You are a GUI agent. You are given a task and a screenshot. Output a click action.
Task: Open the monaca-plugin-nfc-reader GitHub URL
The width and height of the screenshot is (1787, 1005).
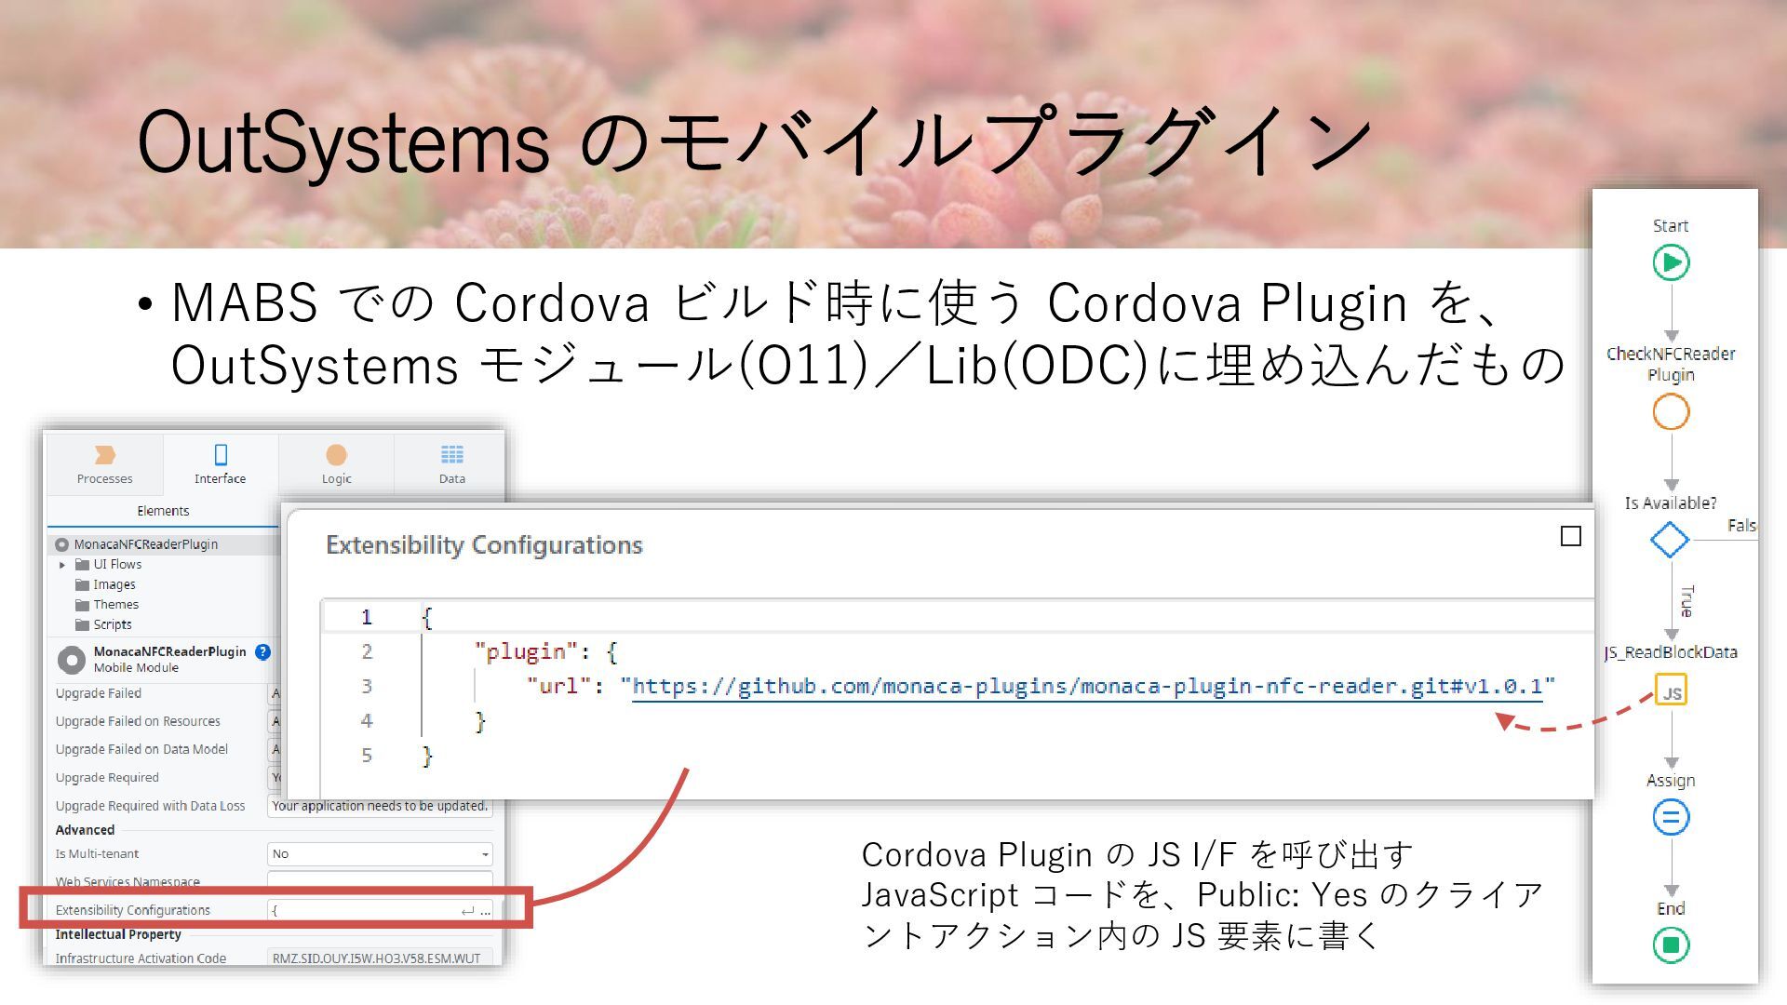click(1087, 687)
